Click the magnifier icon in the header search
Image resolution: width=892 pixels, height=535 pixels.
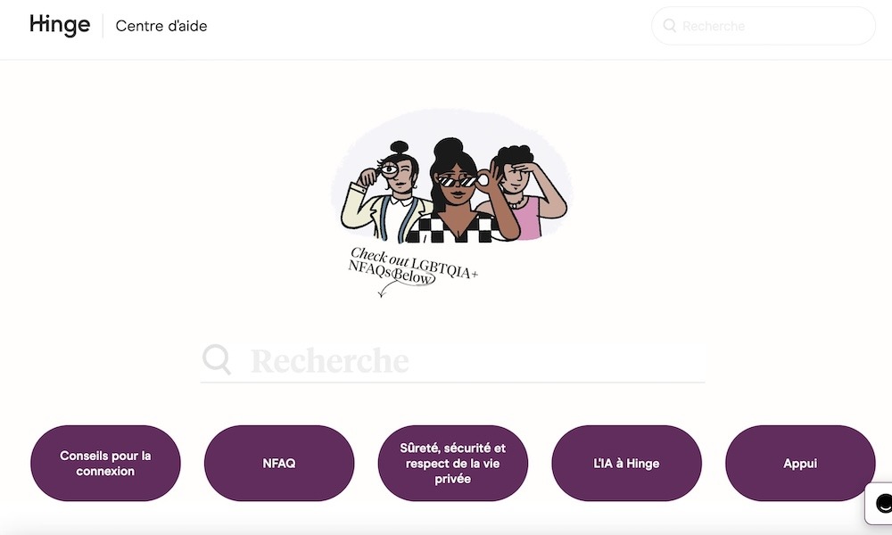pyautogui.click(x=670, y=26)
